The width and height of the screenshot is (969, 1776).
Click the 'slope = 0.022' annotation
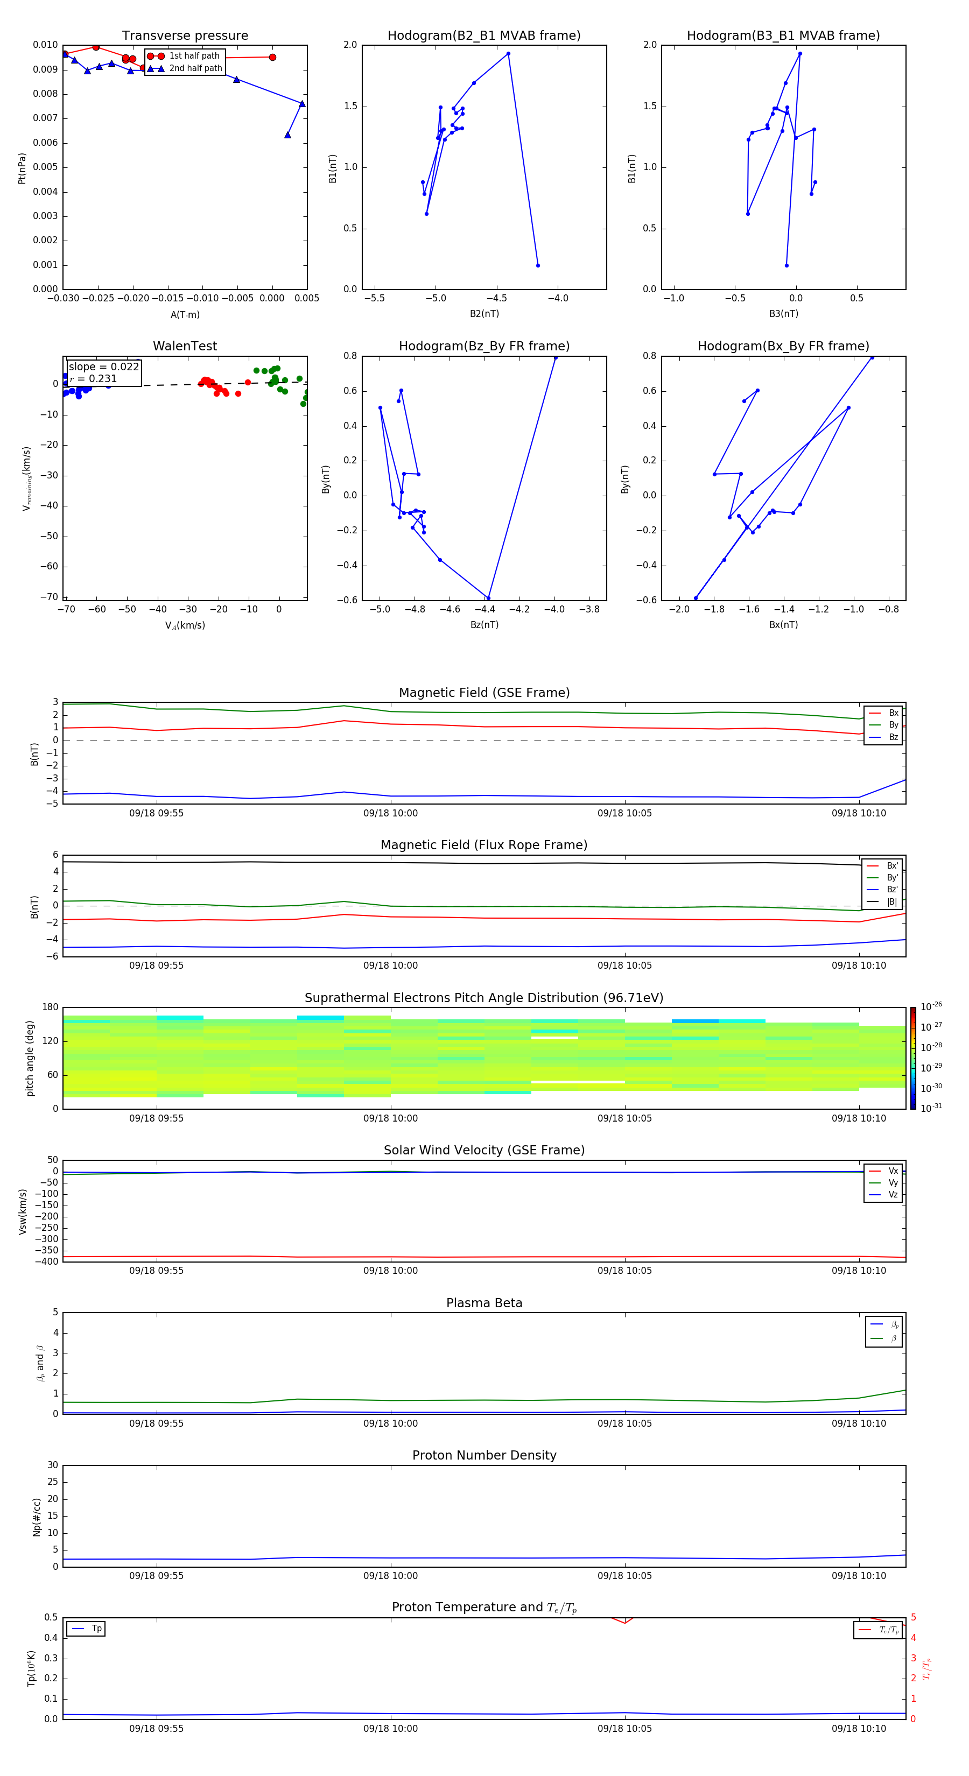click(x=103, y=367)
